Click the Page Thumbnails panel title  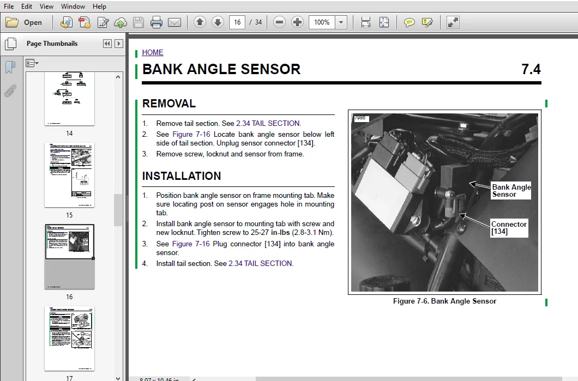tap(52, 44)
